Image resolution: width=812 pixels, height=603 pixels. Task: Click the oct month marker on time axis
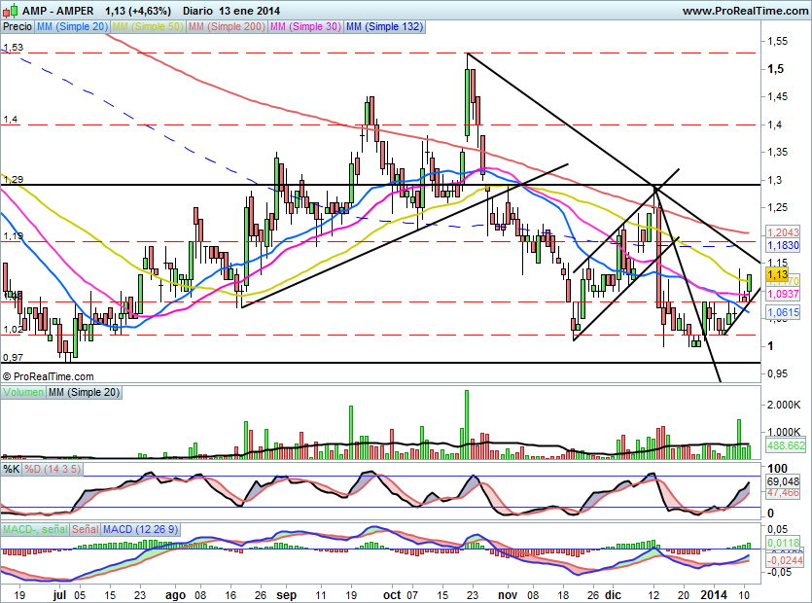coord(392,594)
